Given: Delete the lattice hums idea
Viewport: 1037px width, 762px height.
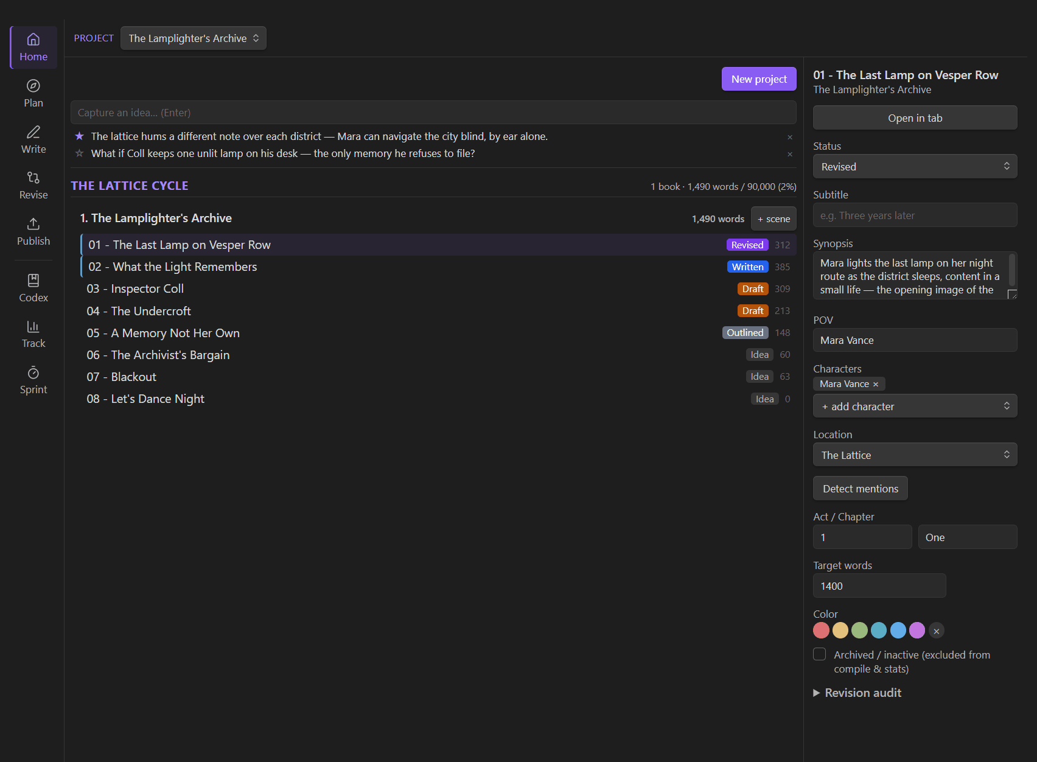Looking at the screenshot, I should pyautogui.click(x=790, y=137).
